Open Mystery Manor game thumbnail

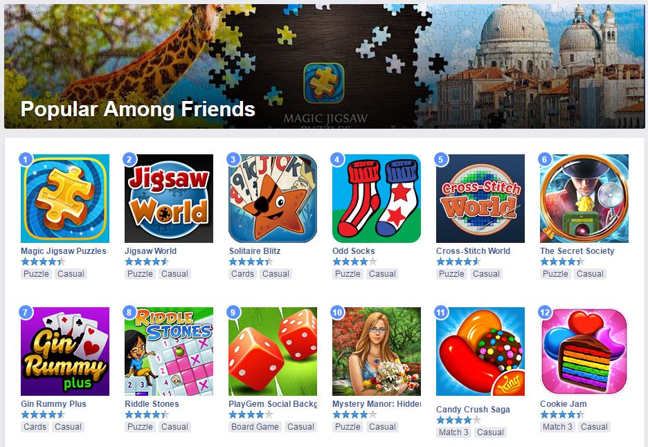click(377, 351)
